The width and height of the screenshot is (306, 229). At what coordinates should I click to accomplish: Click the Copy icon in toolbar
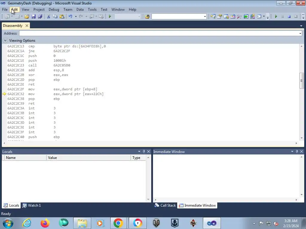(x=55, y=17)
